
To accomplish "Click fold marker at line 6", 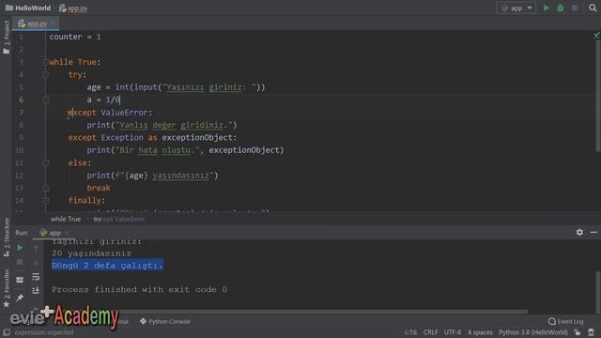I will pyautogui.click(x=46, y=100).
